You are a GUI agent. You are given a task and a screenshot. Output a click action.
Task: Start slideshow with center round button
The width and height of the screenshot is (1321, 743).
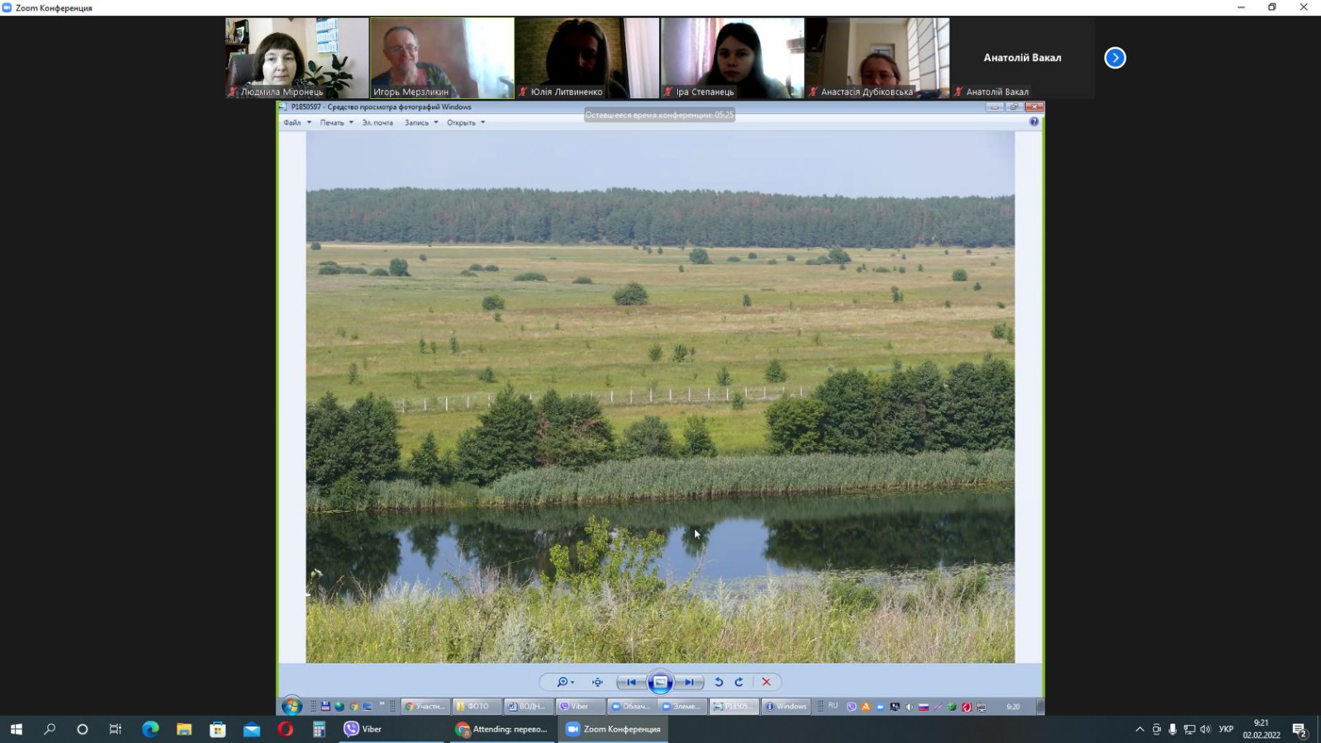pyautogui.click(x=660, y=682)
